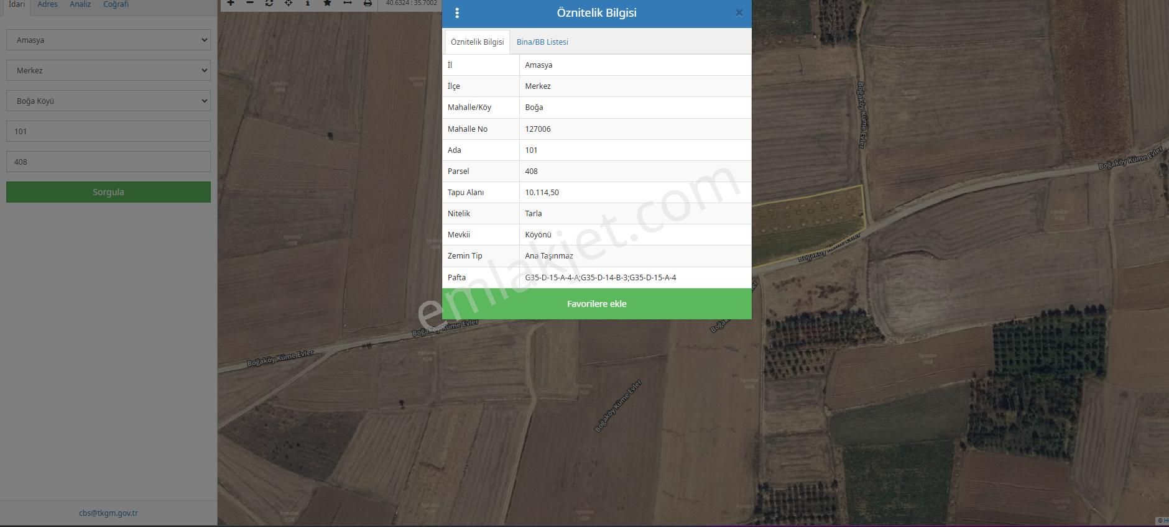Focus the Parsel field containing 408
This screenshot has width=1169, height=527.
tap(108, 162)
